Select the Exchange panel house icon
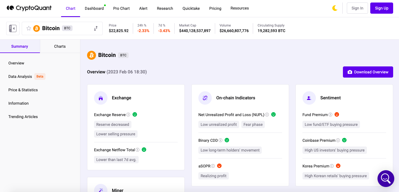The height and width of the screenshot is (192, 399). click(x=100, y=98)
